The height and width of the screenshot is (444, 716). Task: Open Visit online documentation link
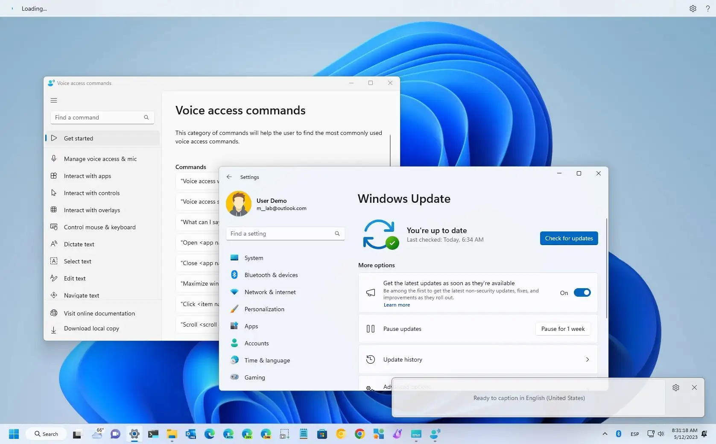point(102,313)
